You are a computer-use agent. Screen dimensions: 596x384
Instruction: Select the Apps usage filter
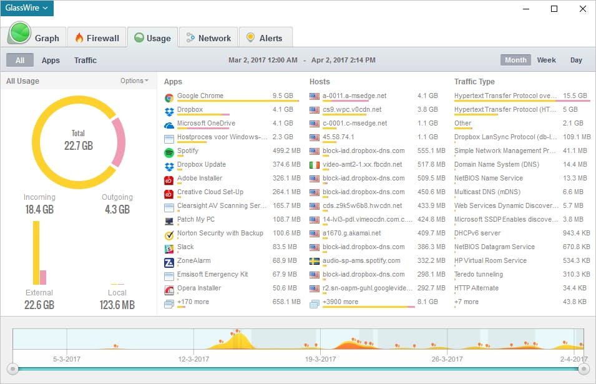click(51, 60)
